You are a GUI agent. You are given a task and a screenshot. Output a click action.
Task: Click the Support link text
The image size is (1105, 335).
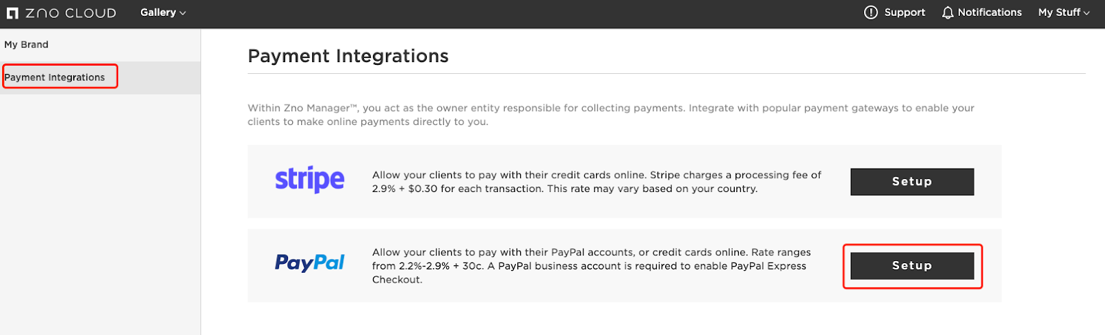point(905,12)
